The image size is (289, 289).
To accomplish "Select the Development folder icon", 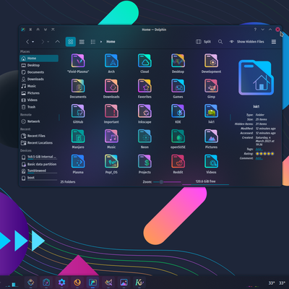I will [211, 61].
